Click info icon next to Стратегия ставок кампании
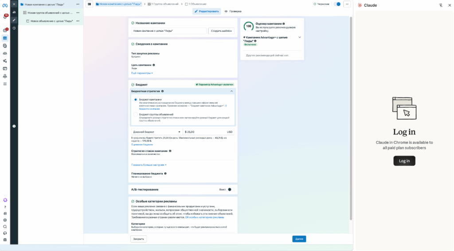The image size is (454, 251). pos(170,151)
